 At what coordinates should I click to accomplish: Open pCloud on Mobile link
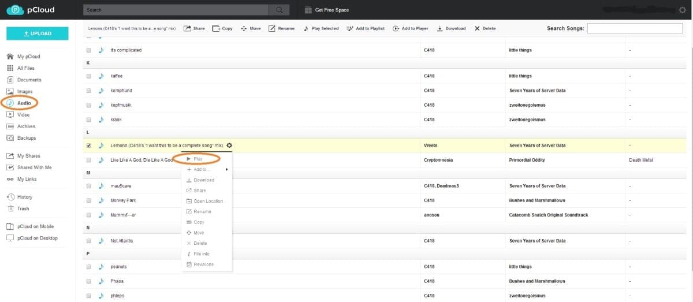[30, 226]
